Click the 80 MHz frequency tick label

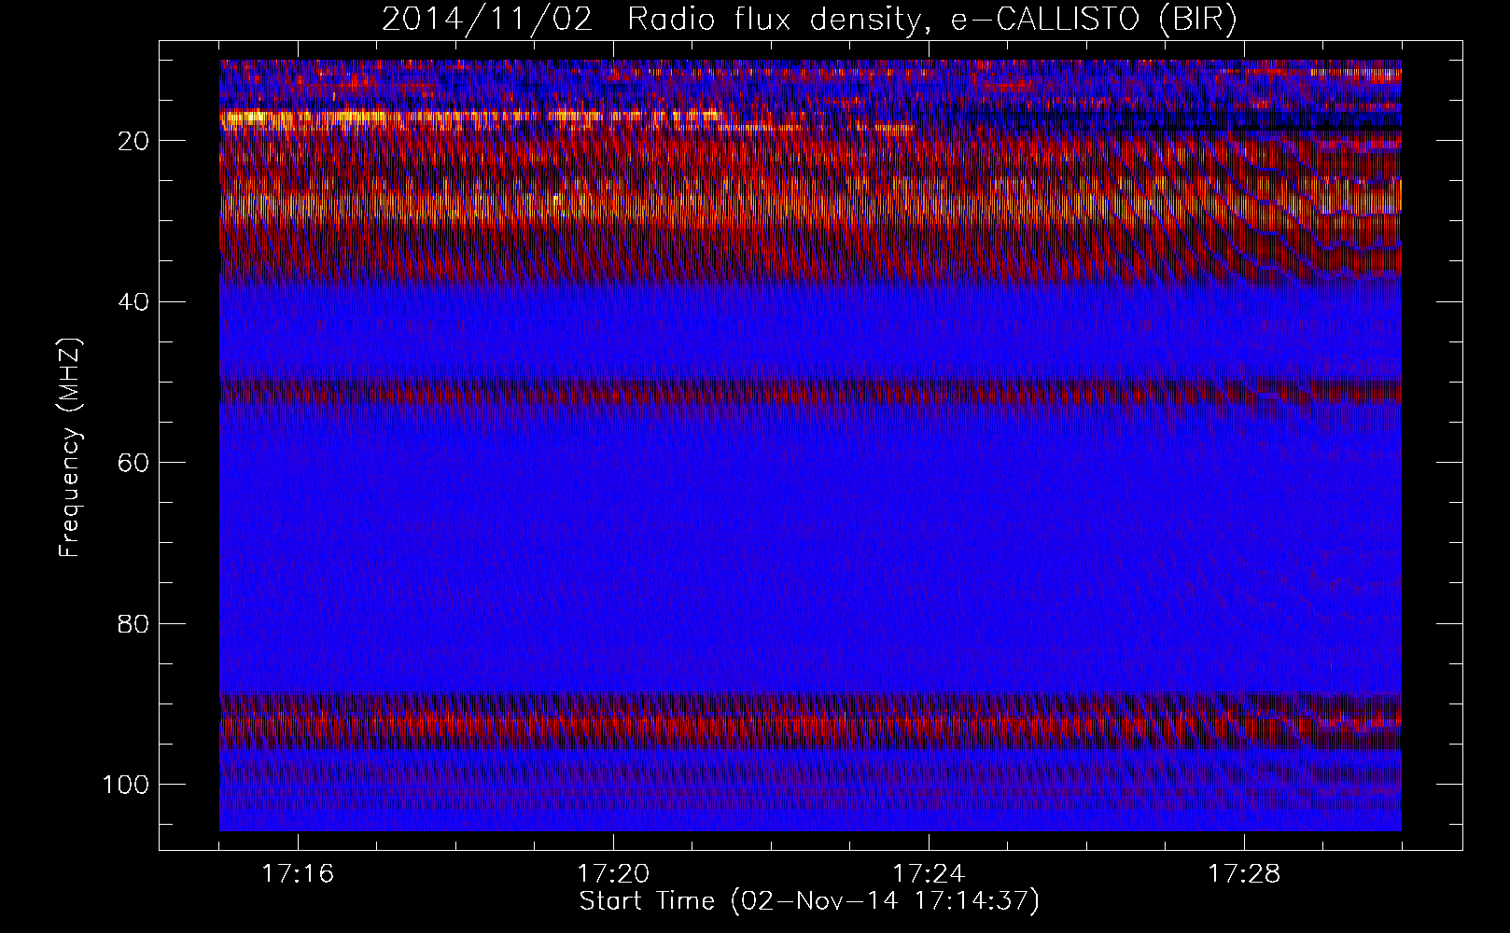point(134,623)
